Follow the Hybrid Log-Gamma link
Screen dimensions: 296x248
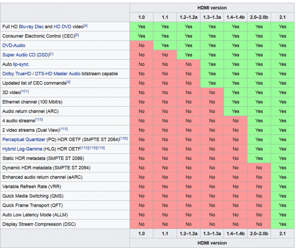pos(22,149)
